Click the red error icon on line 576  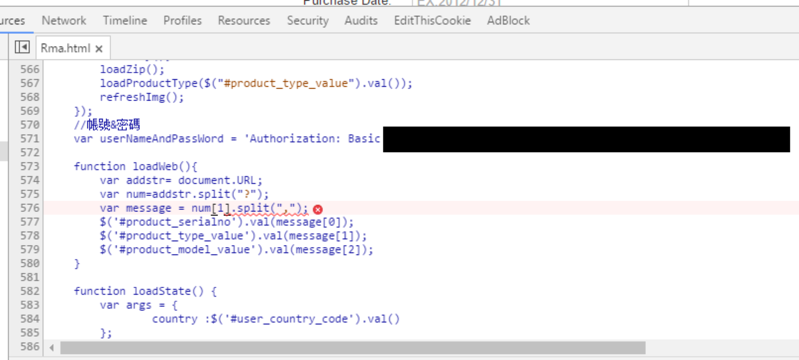point(318,209)
